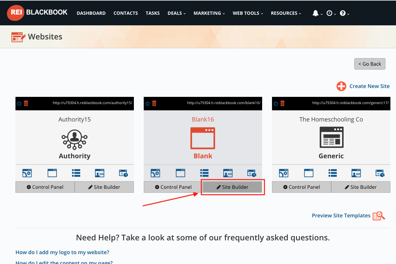The width and height of the screenshot is (396, 264).
Task: Open Homeschooling Co site settings gear-window icon
Action: pyautogui.click(x=284, y=173)
